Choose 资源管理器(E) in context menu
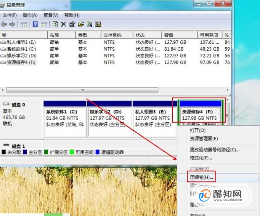The width and height of the screenshot is (260, 216). pyautogui.click(x=204, y=139)
